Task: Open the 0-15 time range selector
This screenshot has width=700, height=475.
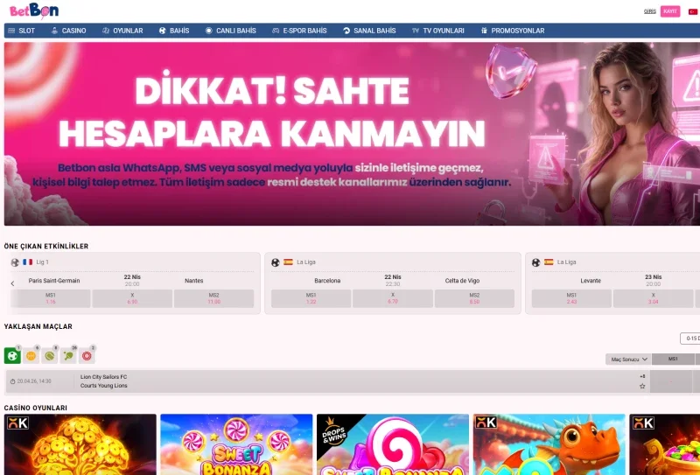Action: pos(690,339)
